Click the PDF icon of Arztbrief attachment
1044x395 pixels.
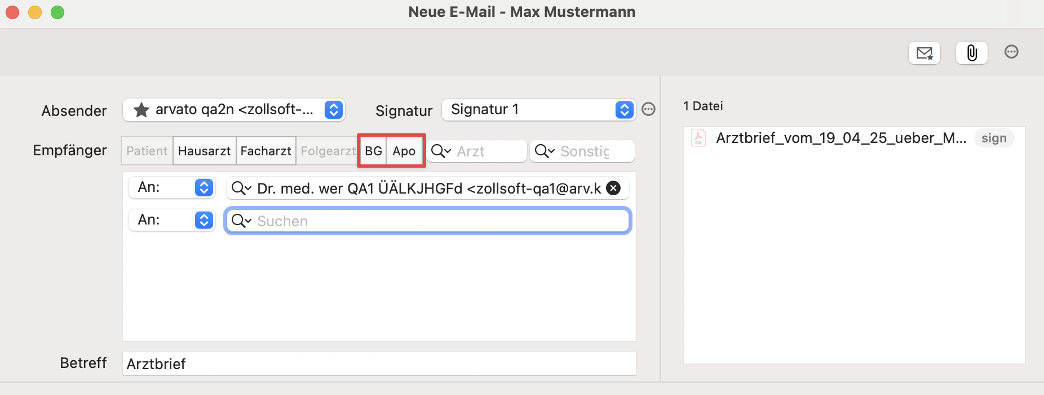tap(698, 138)
